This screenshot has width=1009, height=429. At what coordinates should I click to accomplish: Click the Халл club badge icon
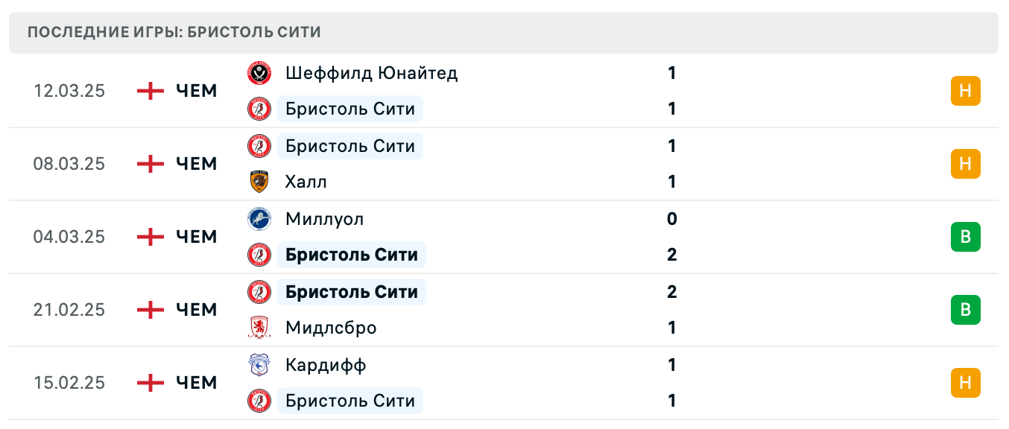[259, 182]
